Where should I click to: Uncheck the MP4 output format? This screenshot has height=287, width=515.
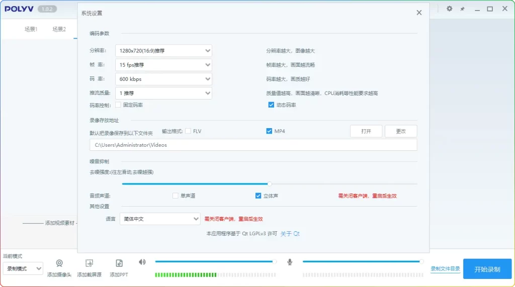(269, 131)
